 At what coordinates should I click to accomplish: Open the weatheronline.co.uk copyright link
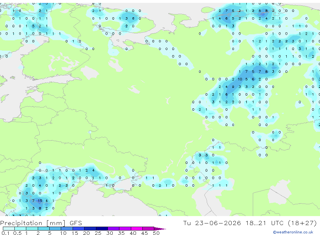coord(293,232)
